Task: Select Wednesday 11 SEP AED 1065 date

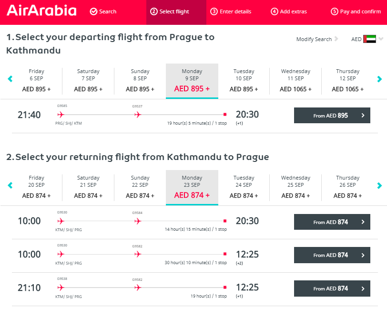Action: (x=295, y=80)
